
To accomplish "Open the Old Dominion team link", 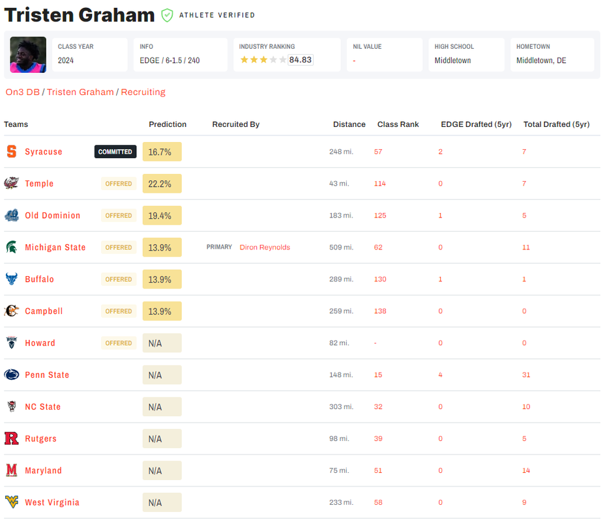I will [x=52, y=216].
